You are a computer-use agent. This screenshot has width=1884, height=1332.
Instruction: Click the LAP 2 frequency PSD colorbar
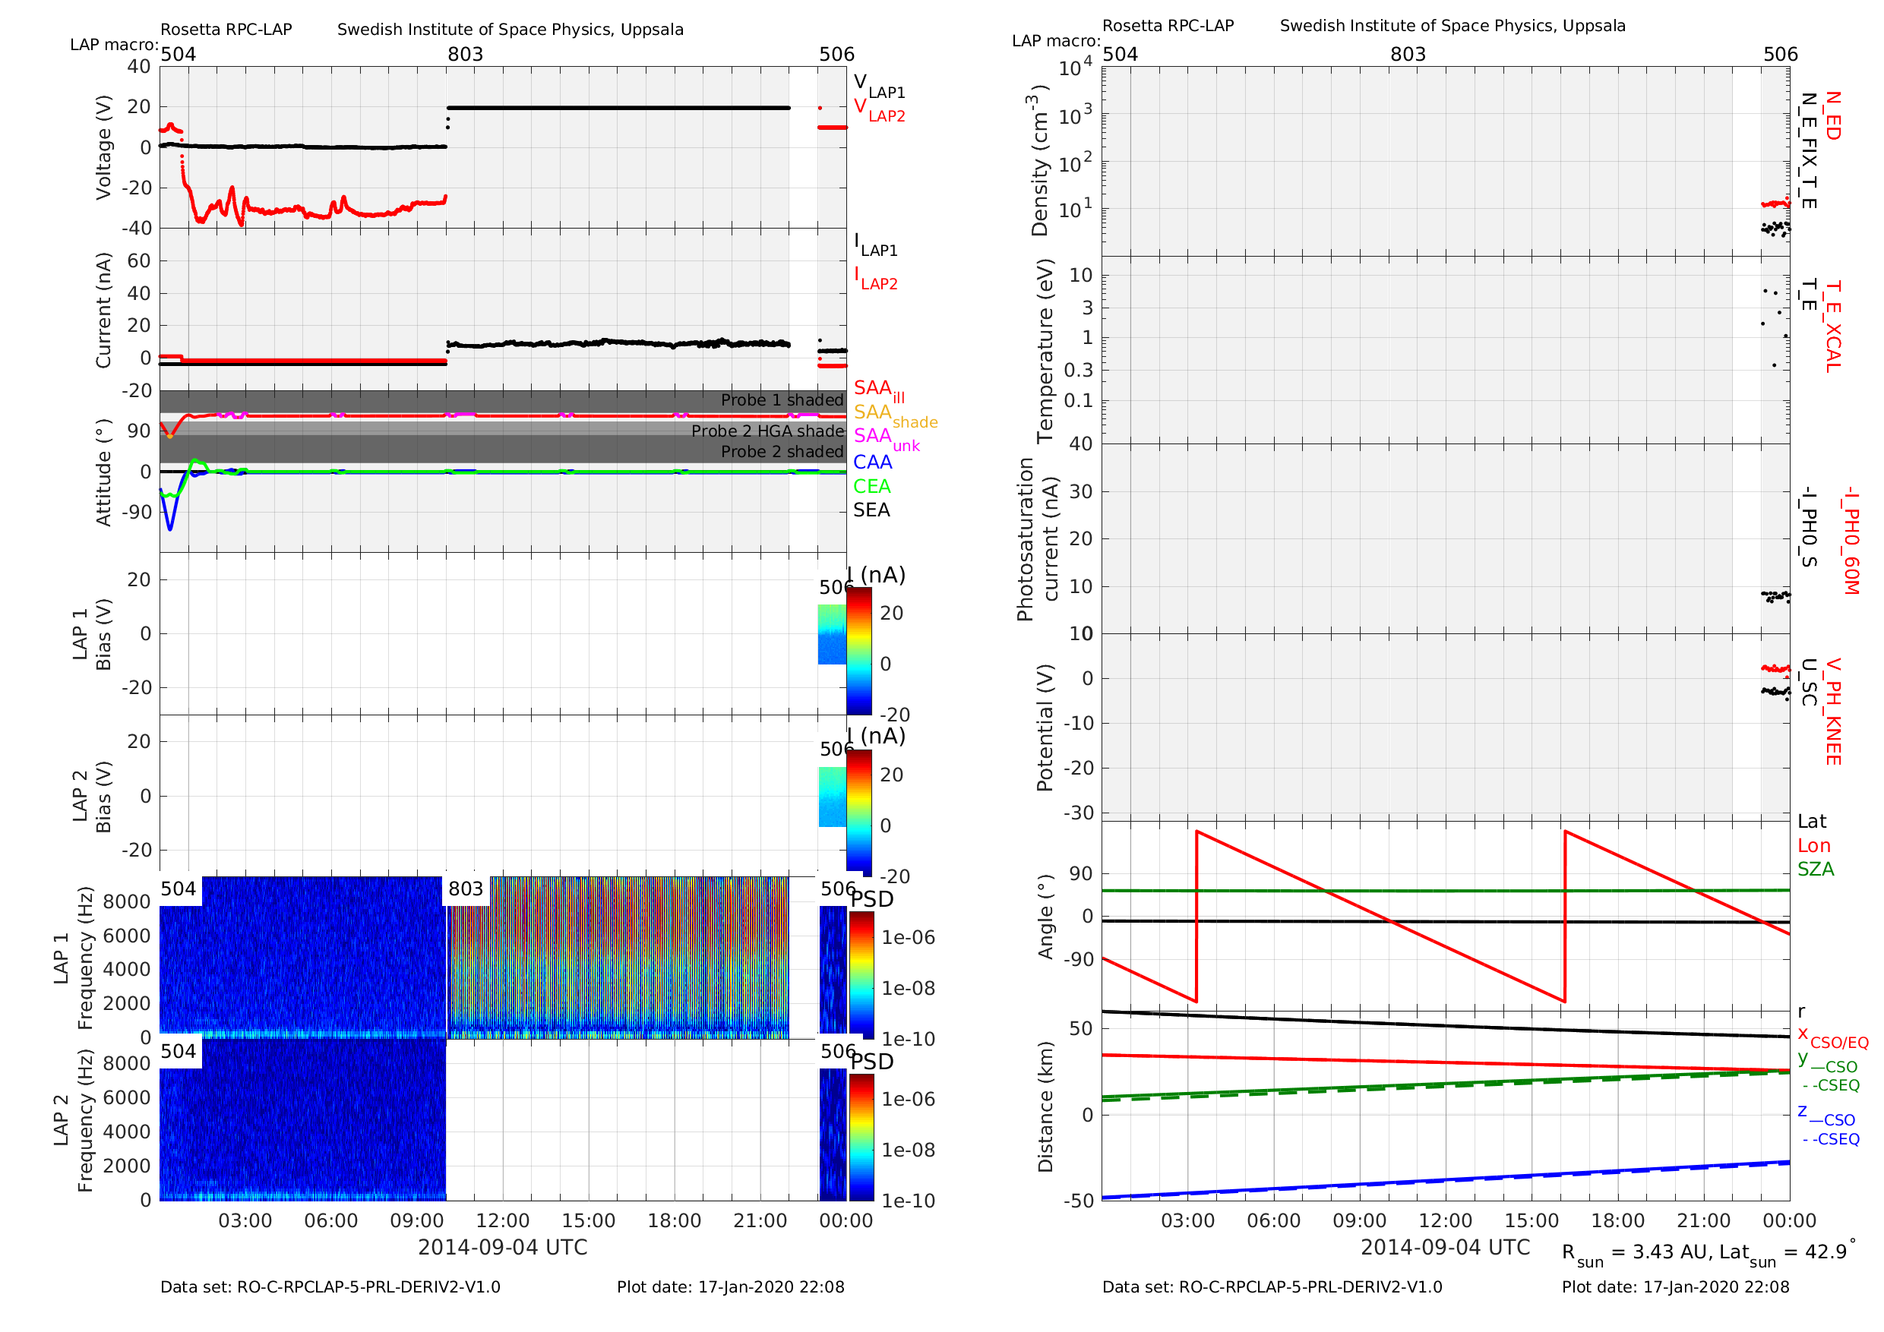861,1137
